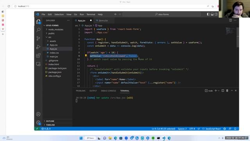Expand the node_modules folder
Image resolution: width=250 pixels, height=141 pixels.
[57, 29]
